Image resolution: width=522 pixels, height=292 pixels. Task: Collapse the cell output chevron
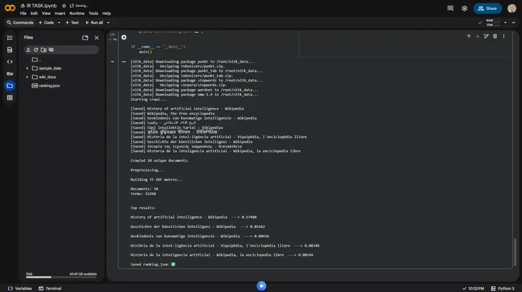coord(113,62)
